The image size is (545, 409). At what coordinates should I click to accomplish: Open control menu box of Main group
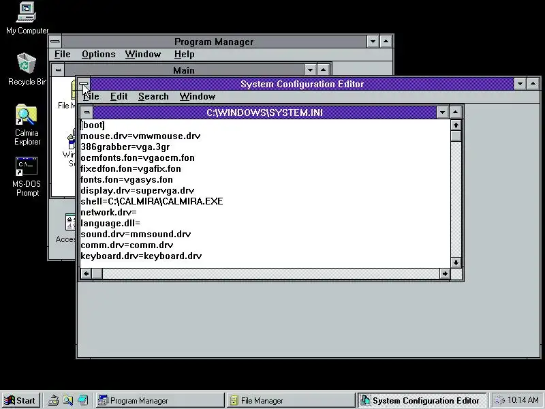click(58, 70)
